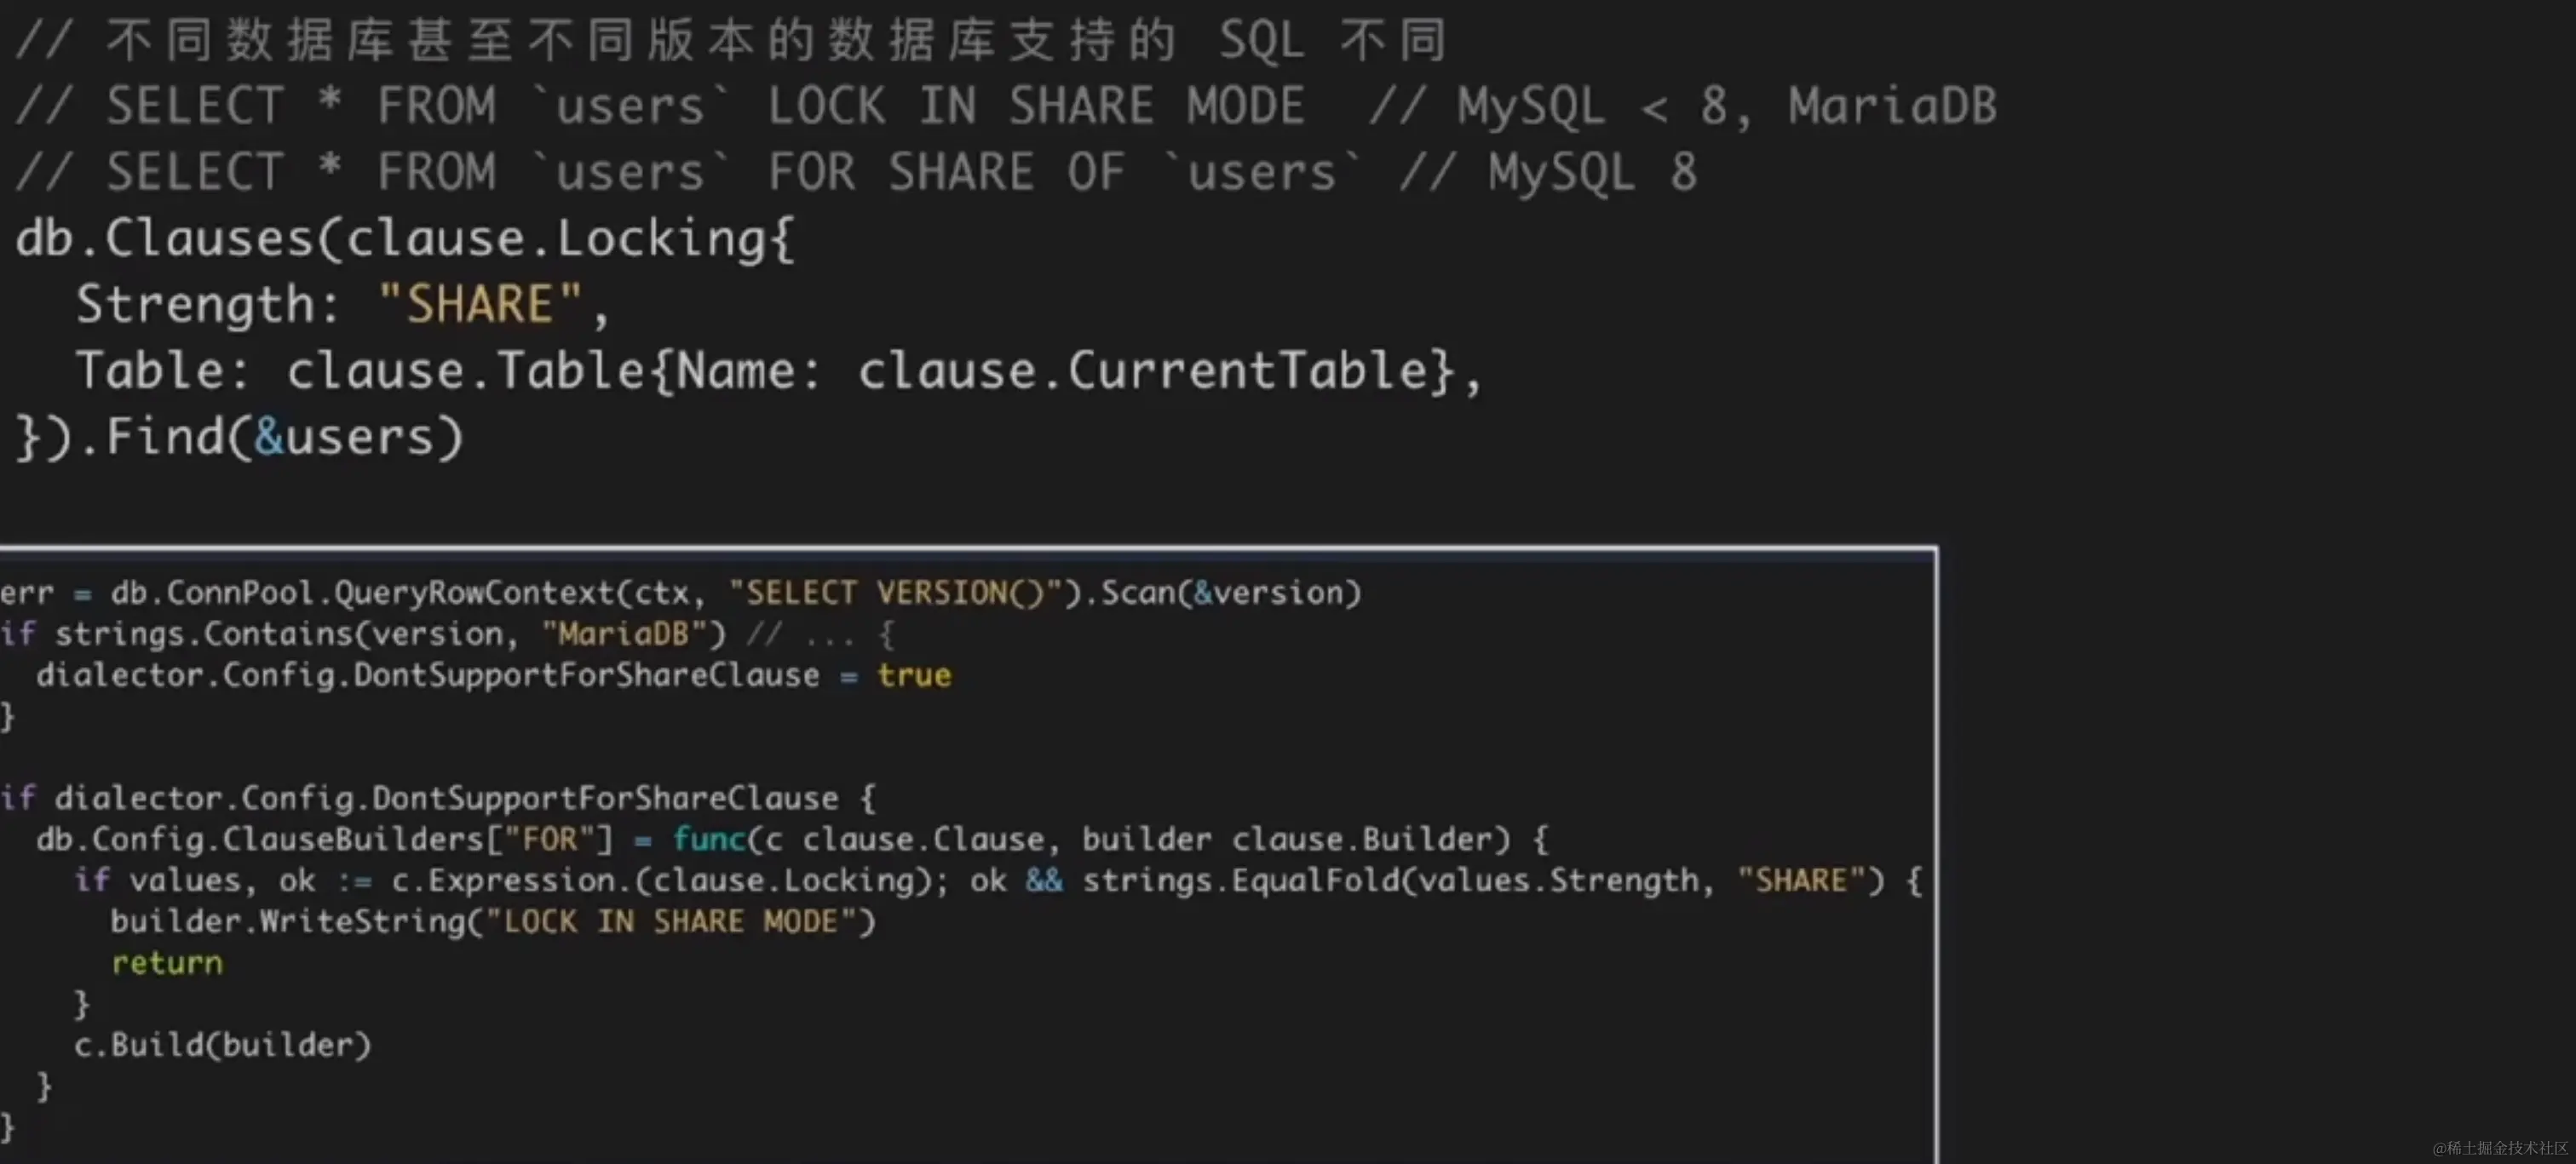
Task: Click the "// MySQL 8" trailing comment
Action: point(1548,172)
